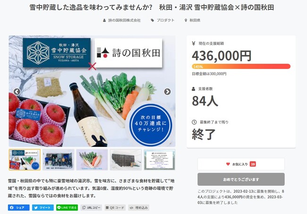This screenshot has width=307, height=214.
Task: Click the 145% funding progress bar
Action: 241,67
